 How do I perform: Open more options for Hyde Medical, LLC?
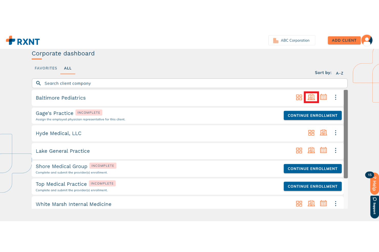click(x=335, y=133)
